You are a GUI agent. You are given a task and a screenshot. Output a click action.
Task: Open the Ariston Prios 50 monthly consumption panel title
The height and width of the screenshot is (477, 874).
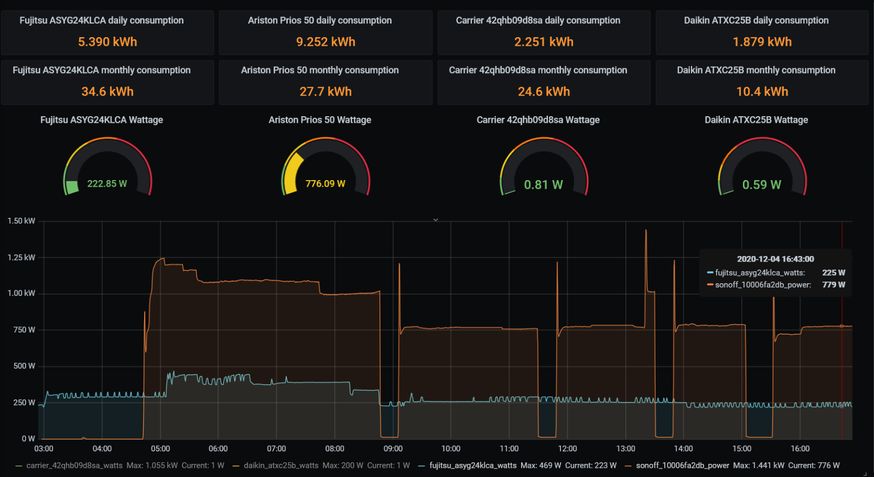coord(320,70)
